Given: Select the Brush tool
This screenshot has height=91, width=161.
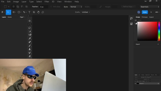Looking at the screenshot, I should coord(30,45).
